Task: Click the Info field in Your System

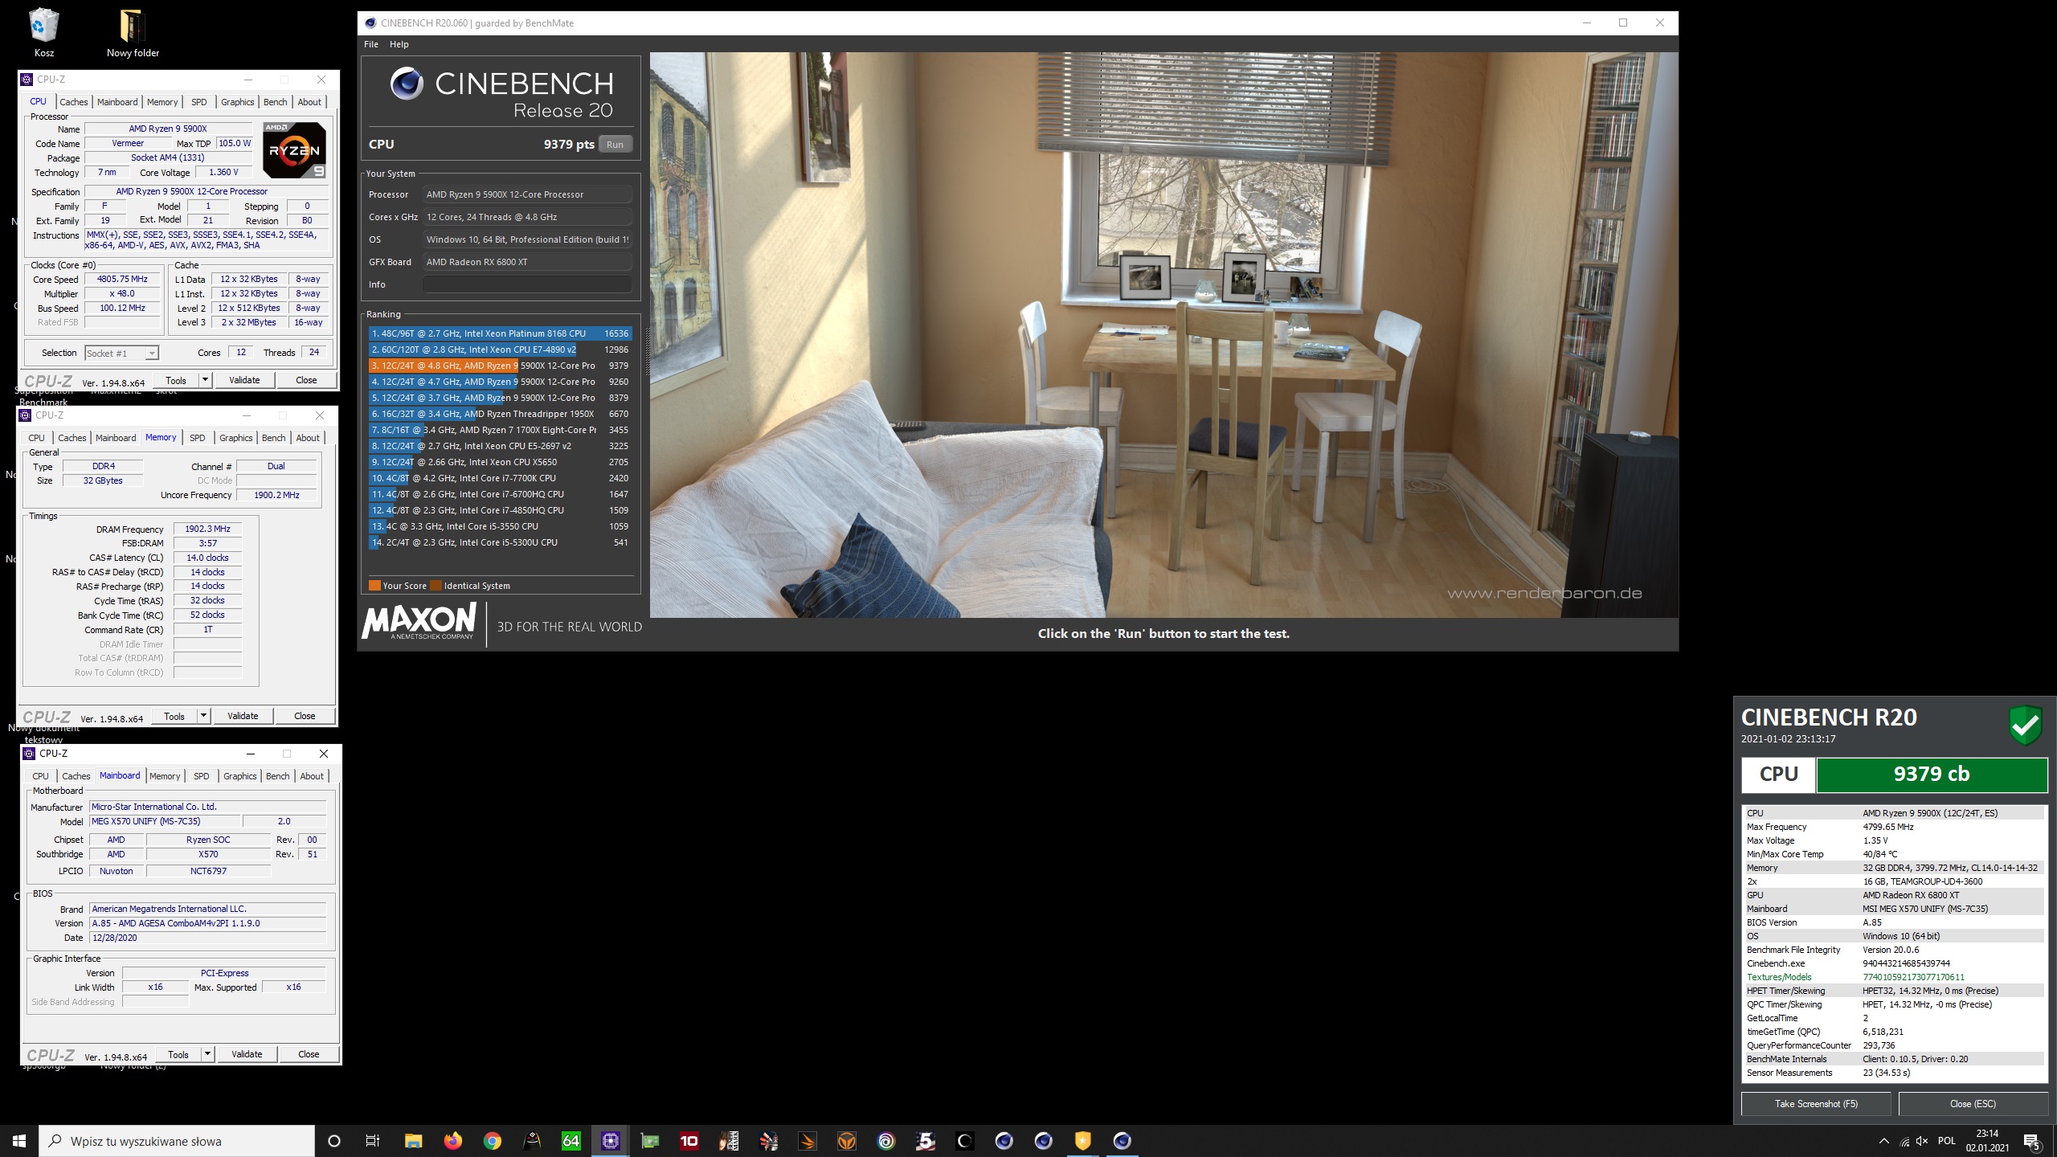Action: [527, 284]
